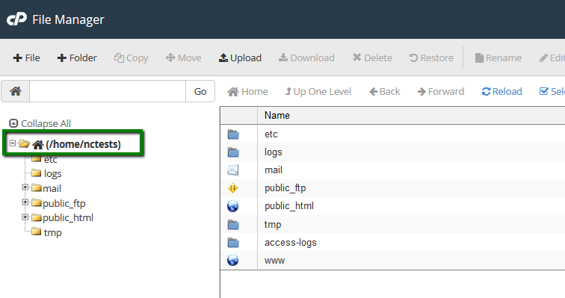Image resolution: width=565 pixels, height=298 pixels.
Task: Click the Go button
Action: click(200, 91)
